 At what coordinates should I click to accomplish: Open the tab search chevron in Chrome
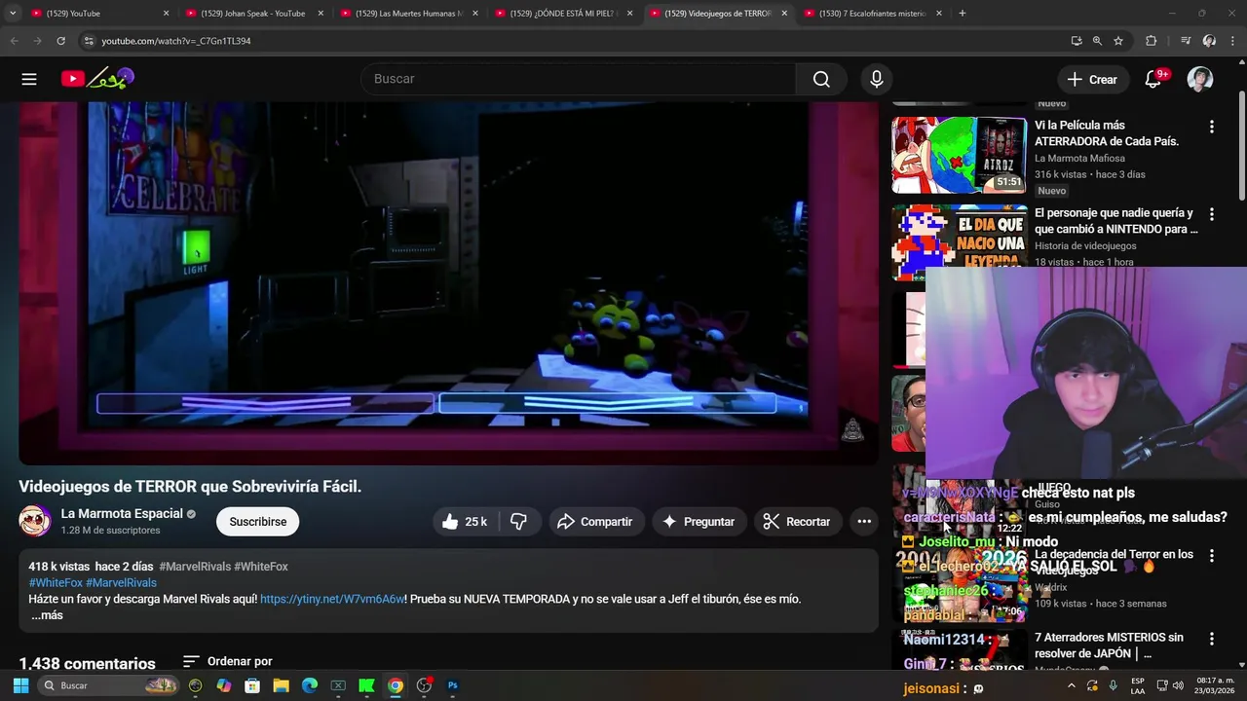point(13,14)
